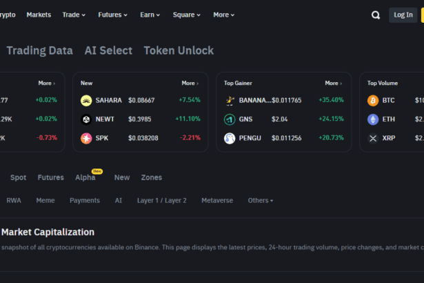Open More in the New card
Viewport: 424px width, 283px height.
click(190, 83)
